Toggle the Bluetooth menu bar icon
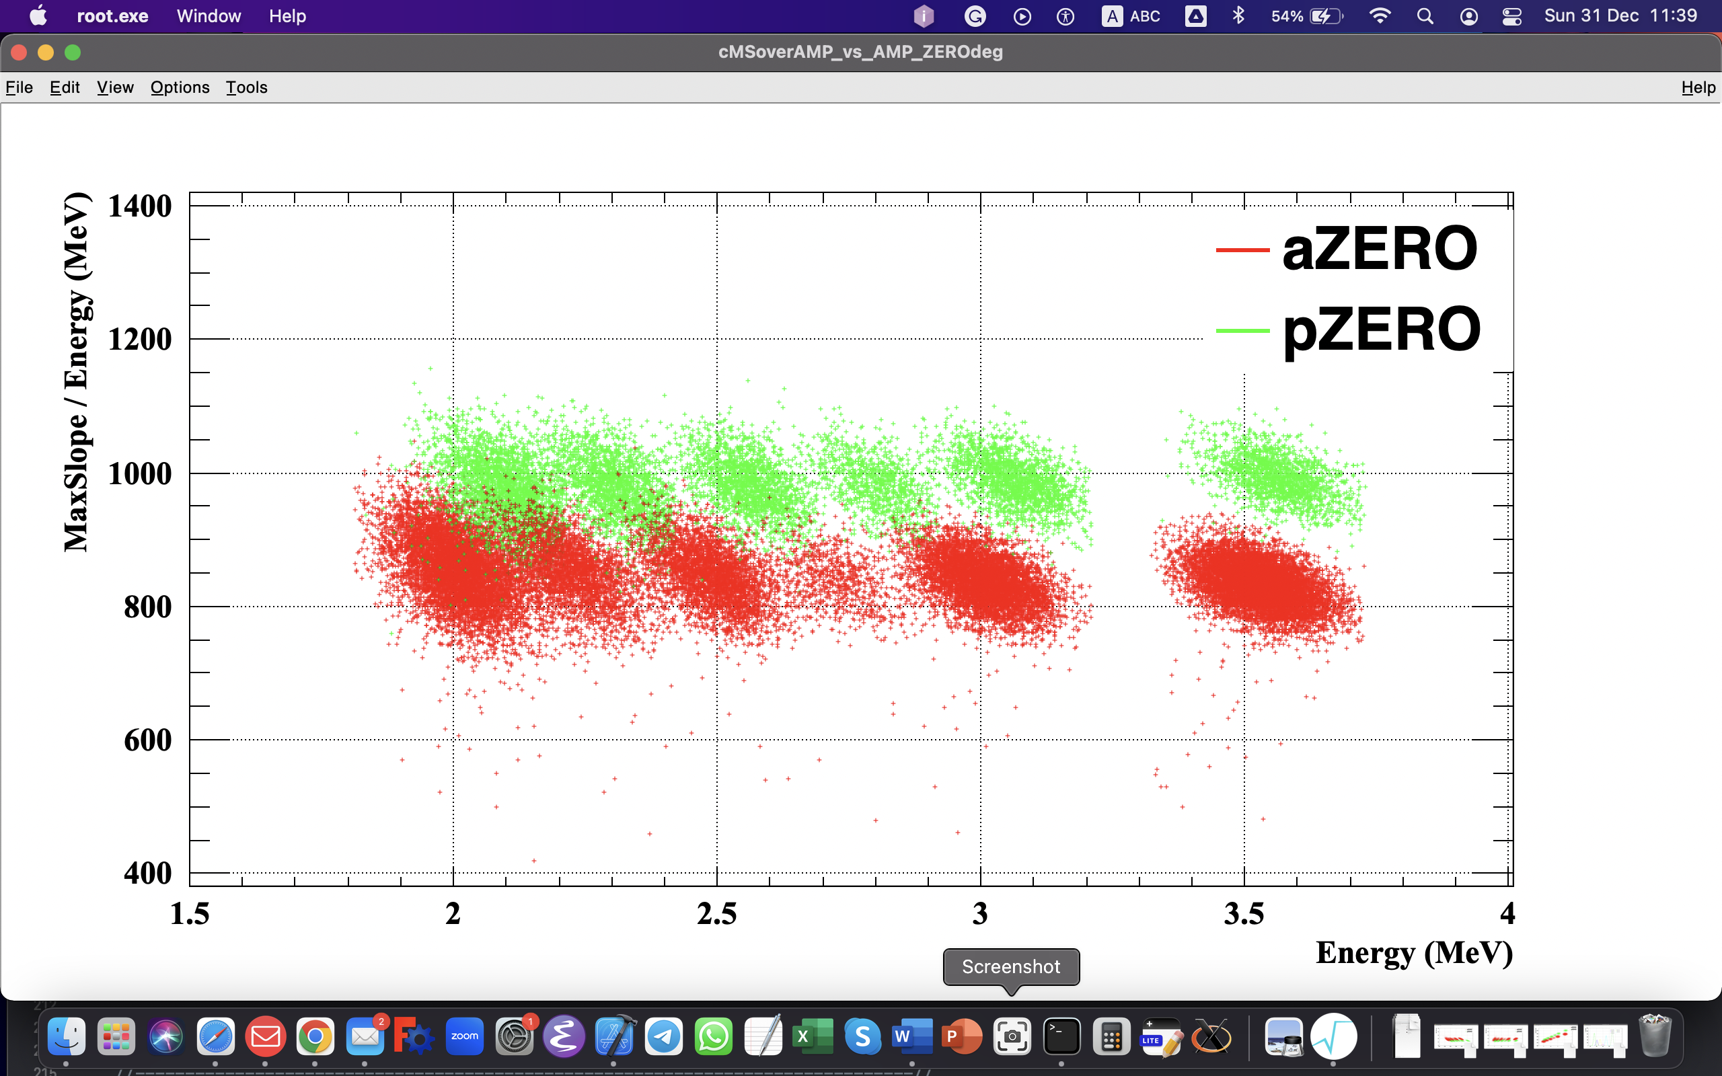Image resolution: width=1722 pixels, height=1076 pixels. 1238,15
